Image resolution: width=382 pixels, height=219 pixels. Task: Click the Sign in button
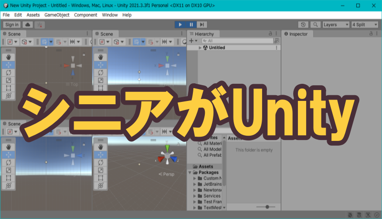coord(11,25)
